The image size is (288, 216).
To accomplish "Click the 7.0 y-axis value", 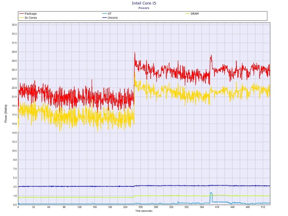I will tap(15, 169).
